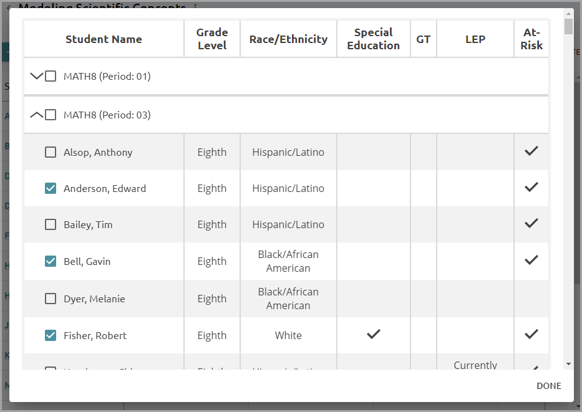Click Fisher, Robert's Special Education checkmark
This screenshot has width=582, height=412.
point(374,334)
